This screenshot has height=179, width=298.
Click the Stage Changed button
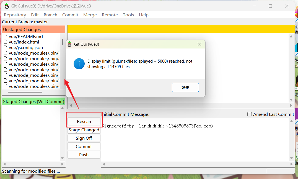[84, 130]
